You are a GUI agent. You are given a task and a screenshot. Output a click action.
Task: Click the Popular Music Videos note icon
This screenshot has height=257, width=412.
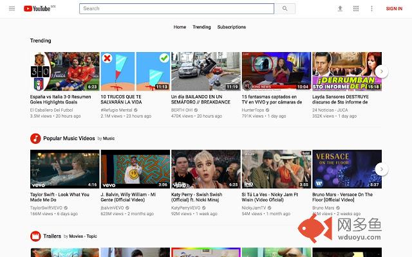(35, 139)
